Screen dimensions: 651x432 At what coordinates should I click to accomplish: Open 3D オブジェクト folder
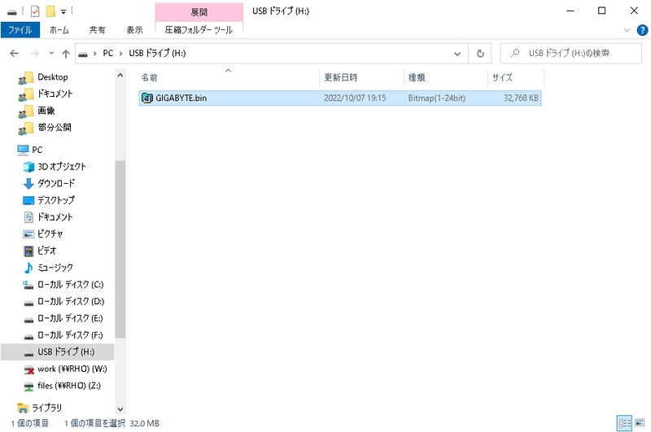coord(62,167)
